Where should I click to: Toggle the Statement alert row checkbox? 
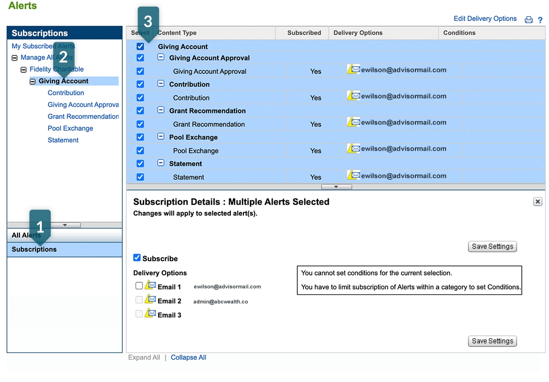140,177
